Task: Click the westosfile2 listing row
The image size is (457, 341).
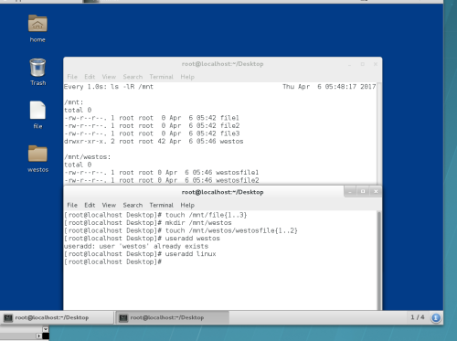Action: click(162, 180)
